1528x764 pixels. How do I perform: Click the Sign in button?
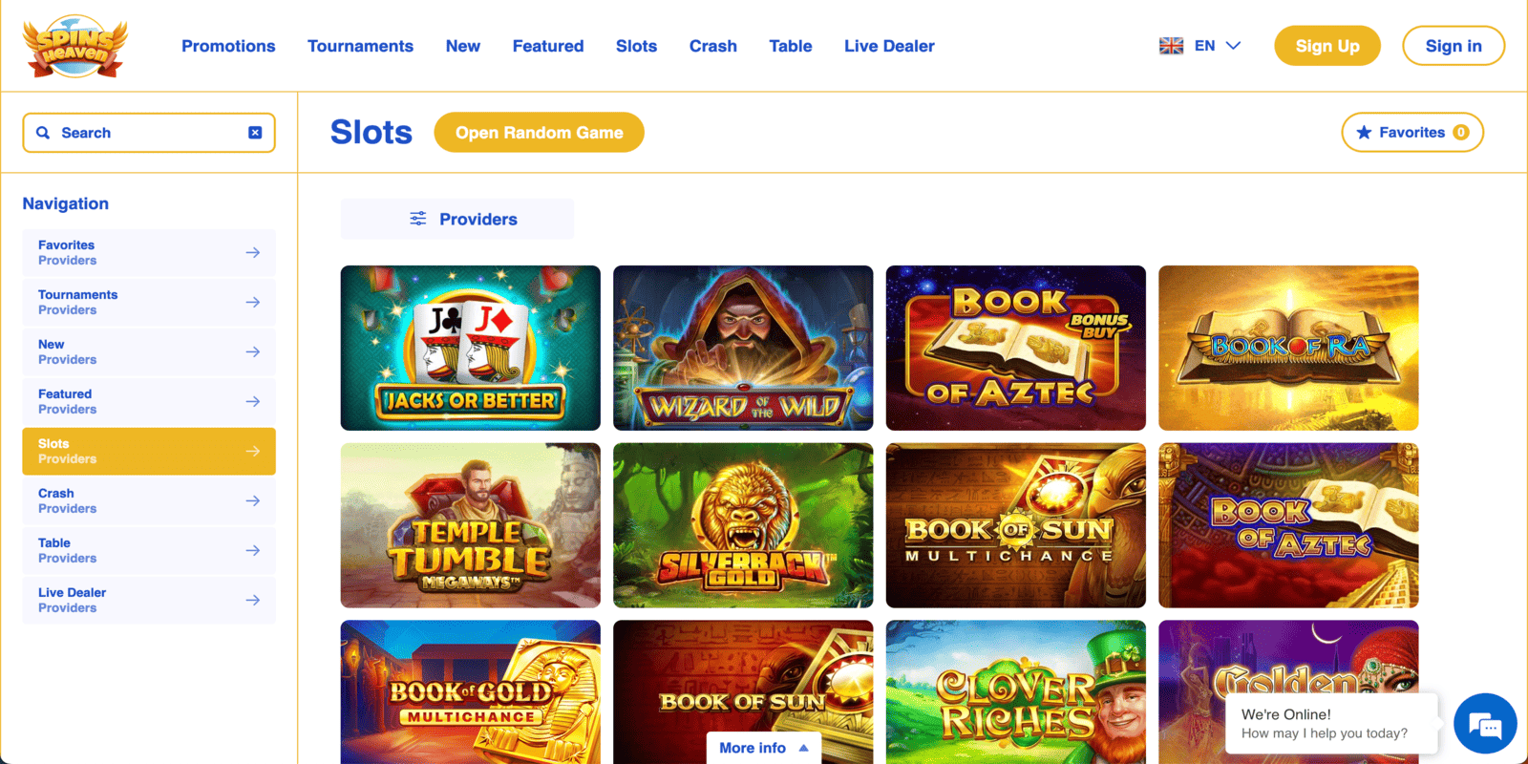(1454, 46)
